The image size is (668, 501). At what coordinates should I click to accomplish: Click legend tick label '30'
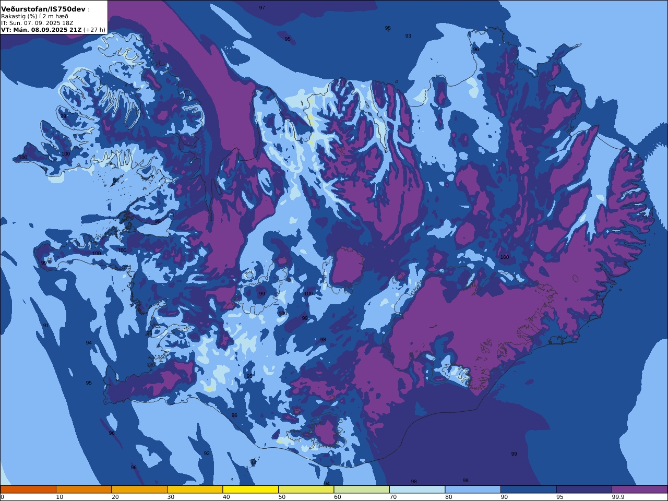[171, 497]
